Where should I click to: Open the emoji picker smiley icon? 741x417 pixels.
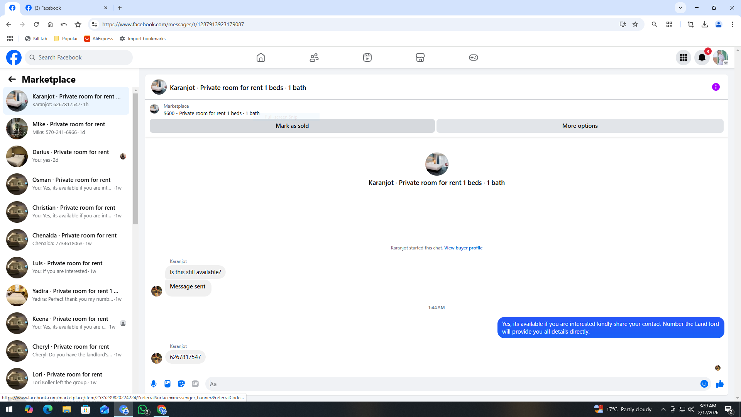[704, 384]
